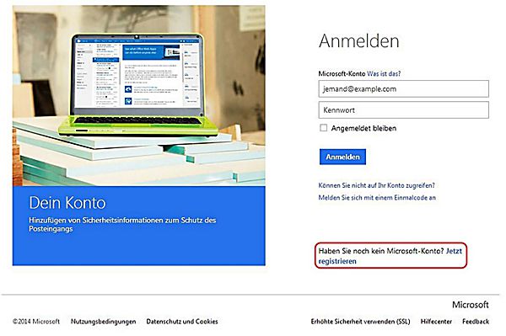Open the Nutzungsbedingungen footer link
506x336 pixels.
[x=103, y=322]
